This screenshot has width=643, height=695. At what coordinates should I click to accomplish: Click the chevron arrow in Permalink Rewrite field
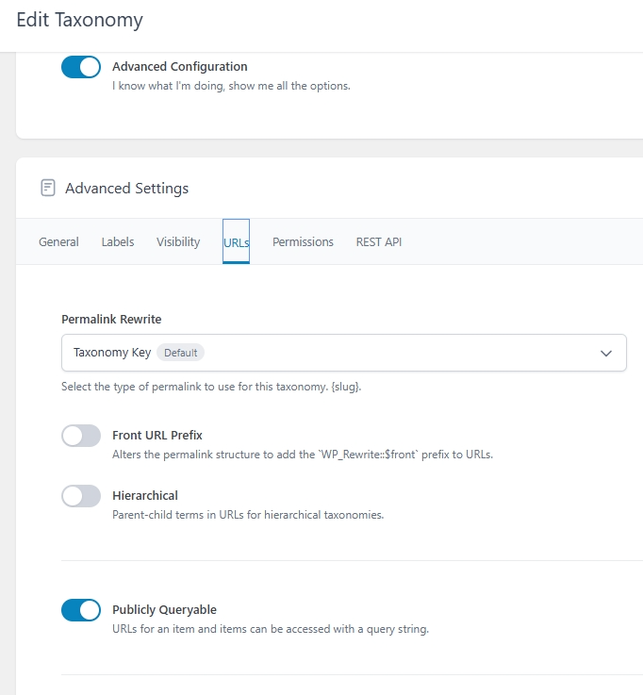[606, 353]
